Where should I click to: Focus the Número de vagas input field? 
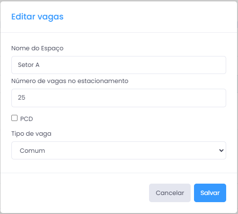[x=119, y=98]
